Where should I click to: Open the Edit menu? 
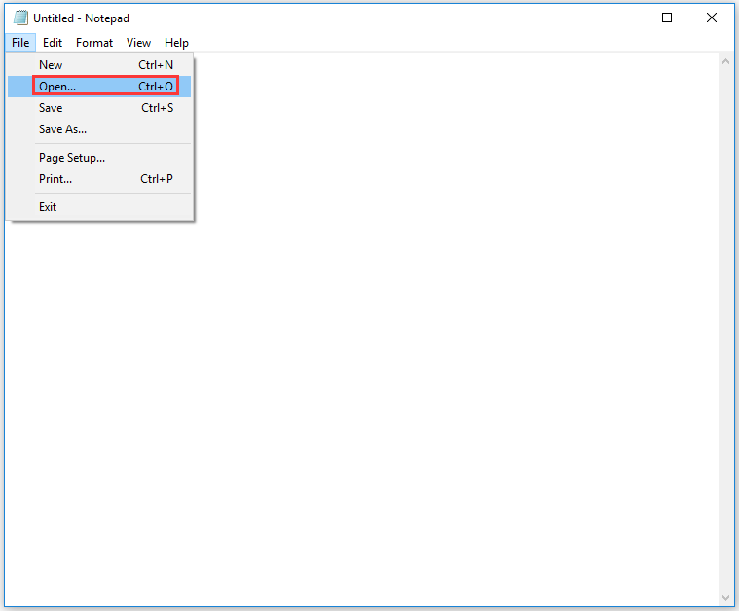click(x=53, y=43)
